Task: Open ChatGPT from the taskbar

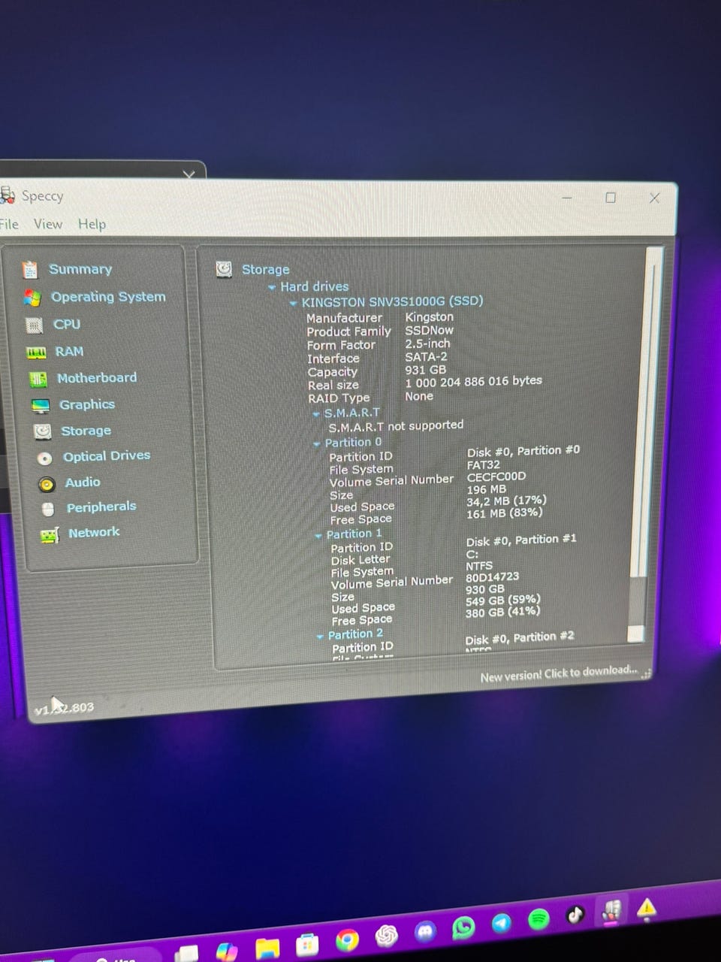Action: [387, 935]
